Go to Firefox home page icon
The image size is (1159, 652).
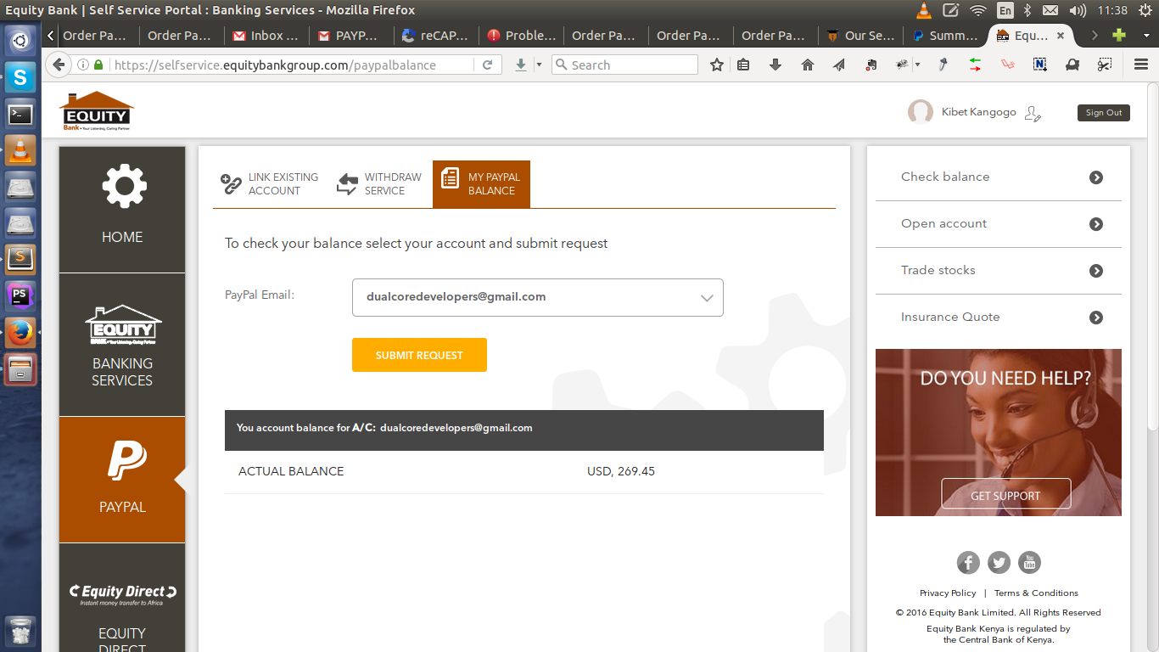(807, 65)
